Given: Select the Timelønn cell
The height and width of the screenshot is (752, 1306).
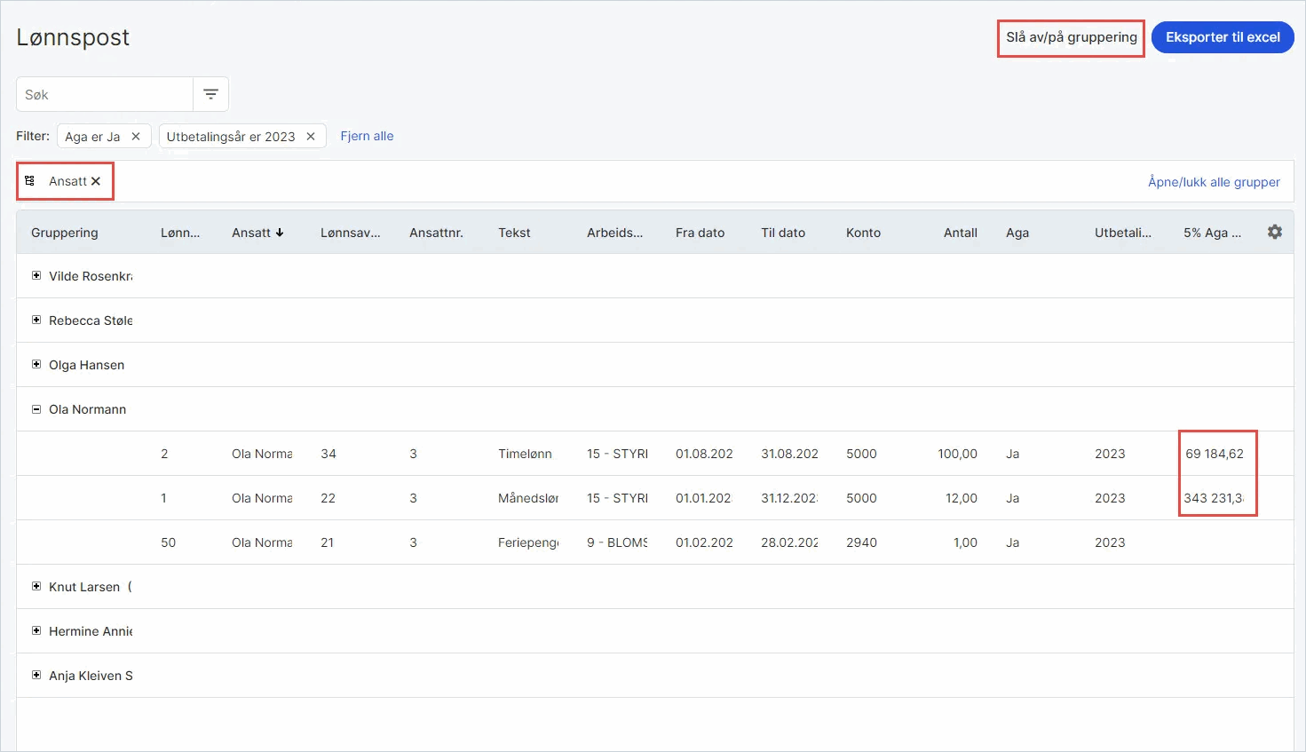Looking at the screenshot, I should point(525,454).
